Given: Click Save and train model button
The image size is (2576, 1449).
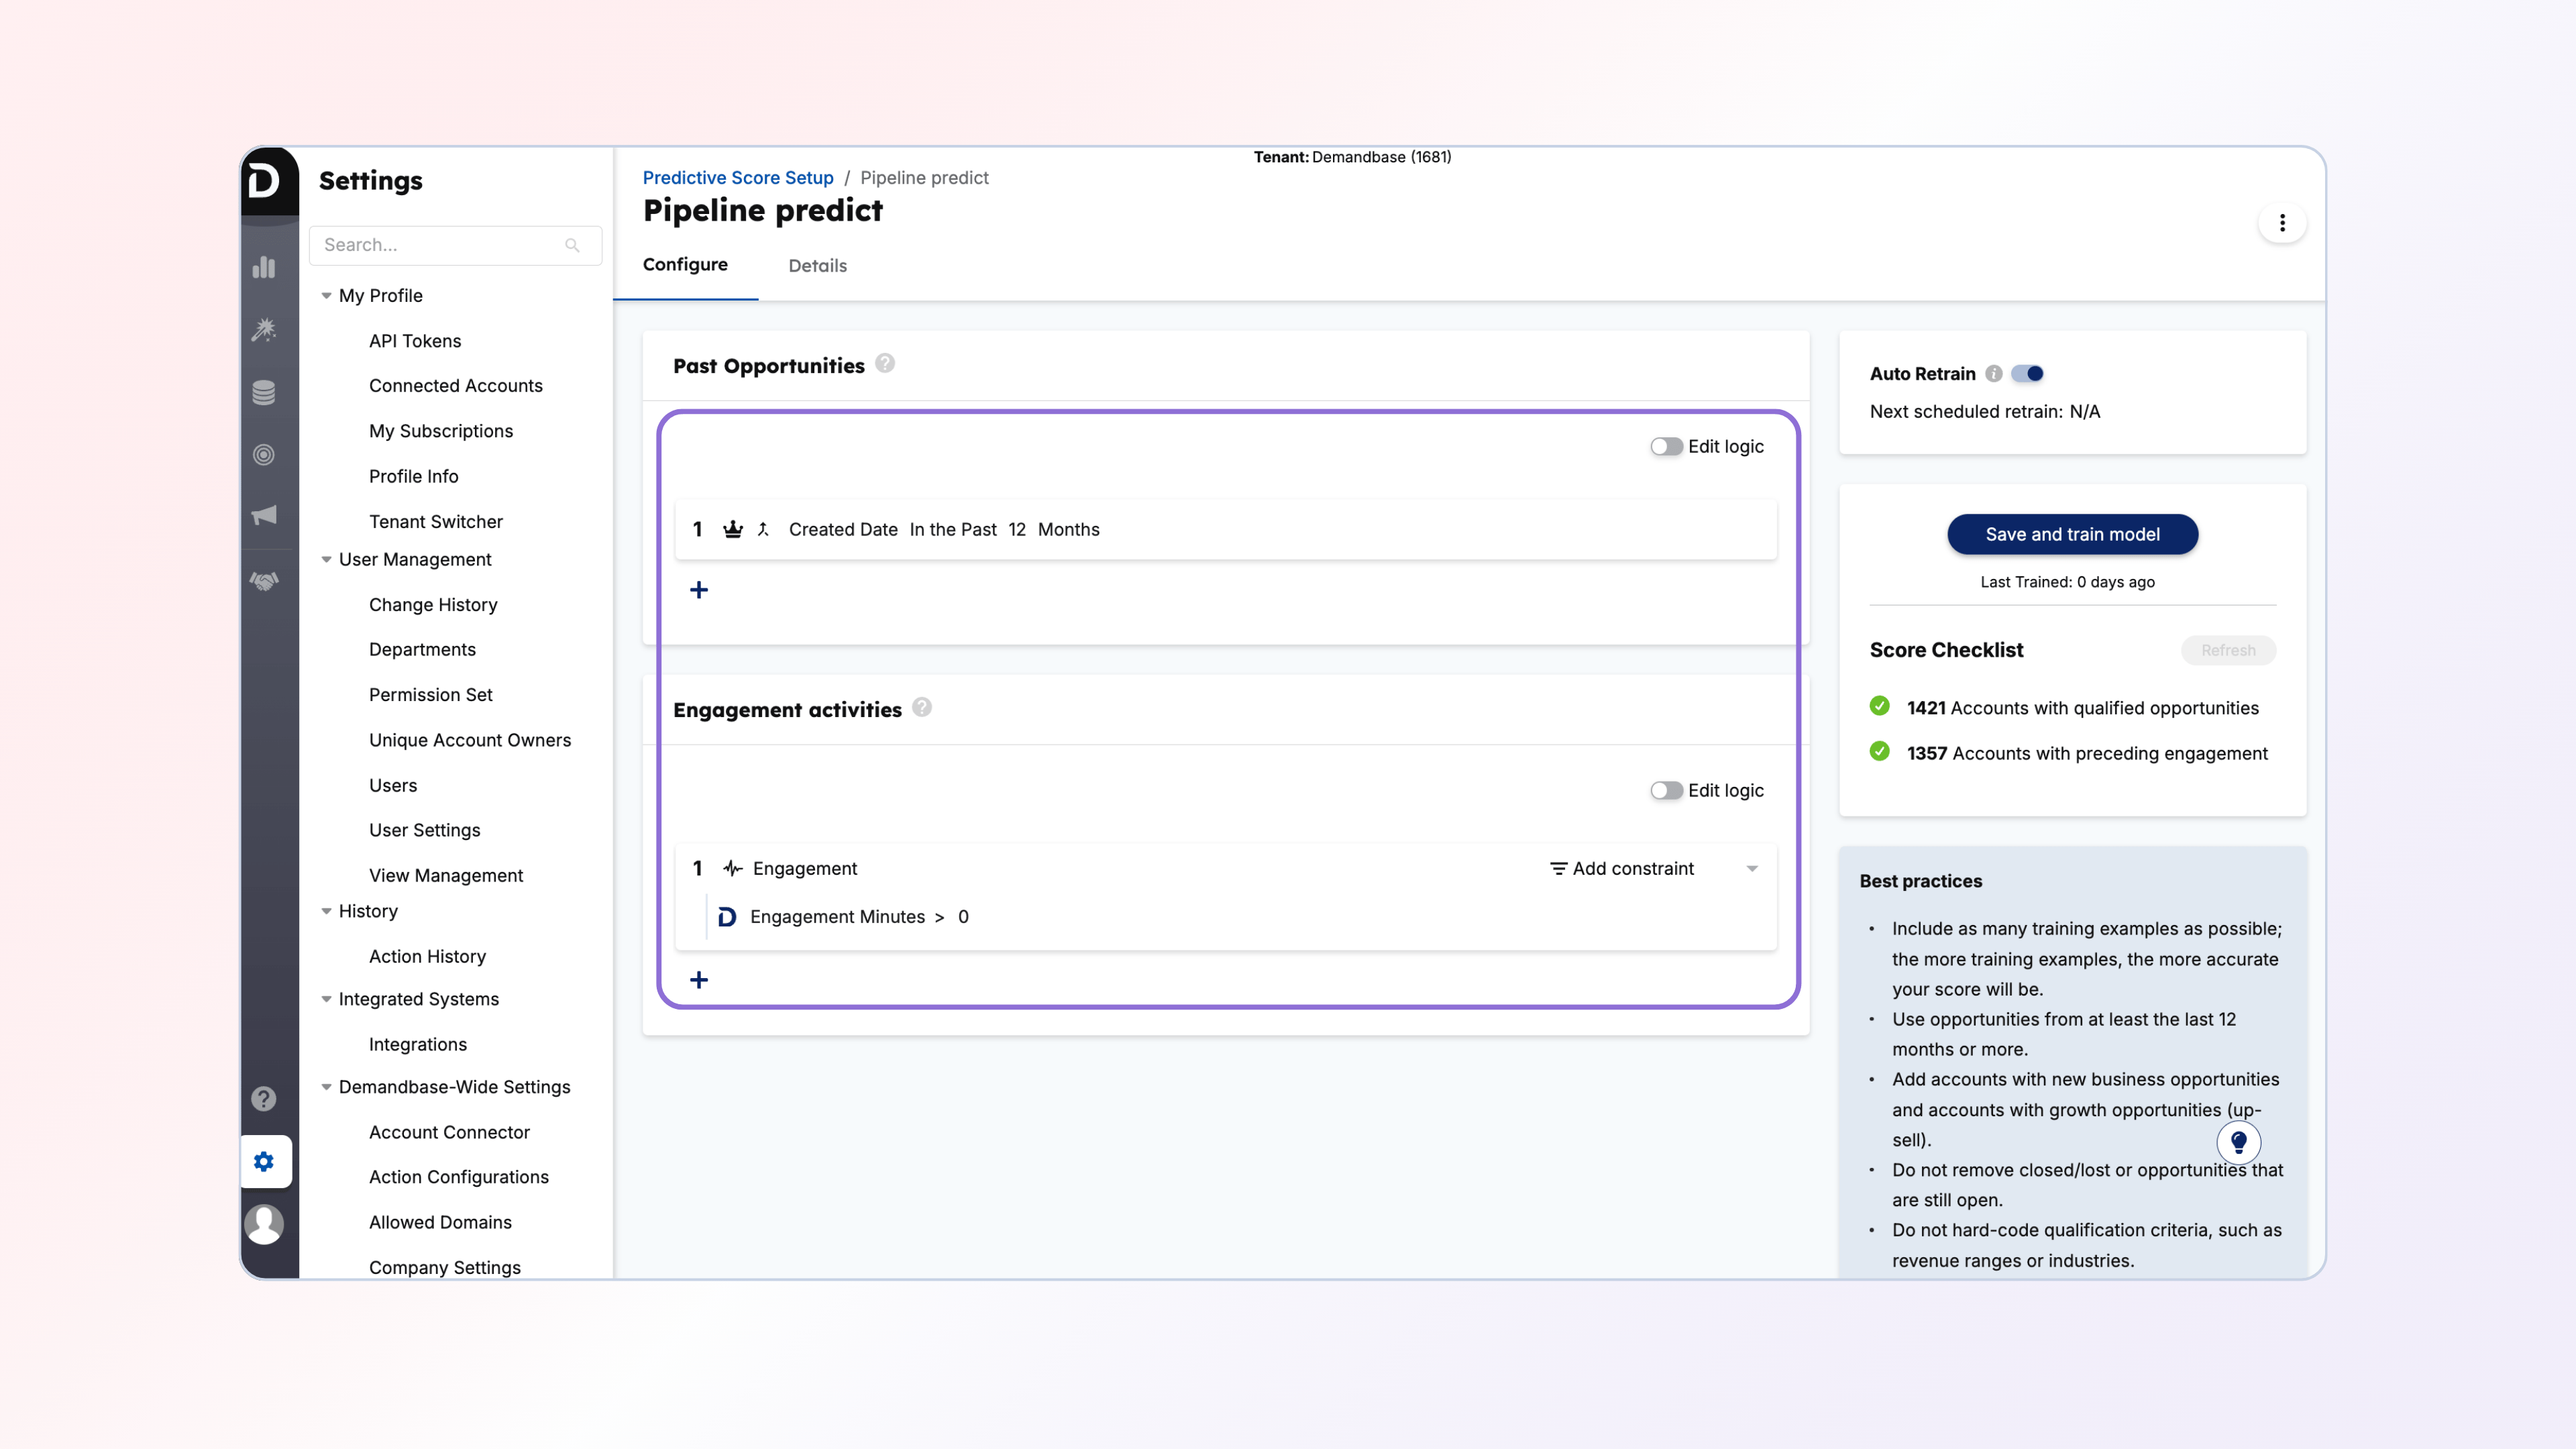Looking at the screenshot, I should pyautogui.click(x=2072, y=534).
